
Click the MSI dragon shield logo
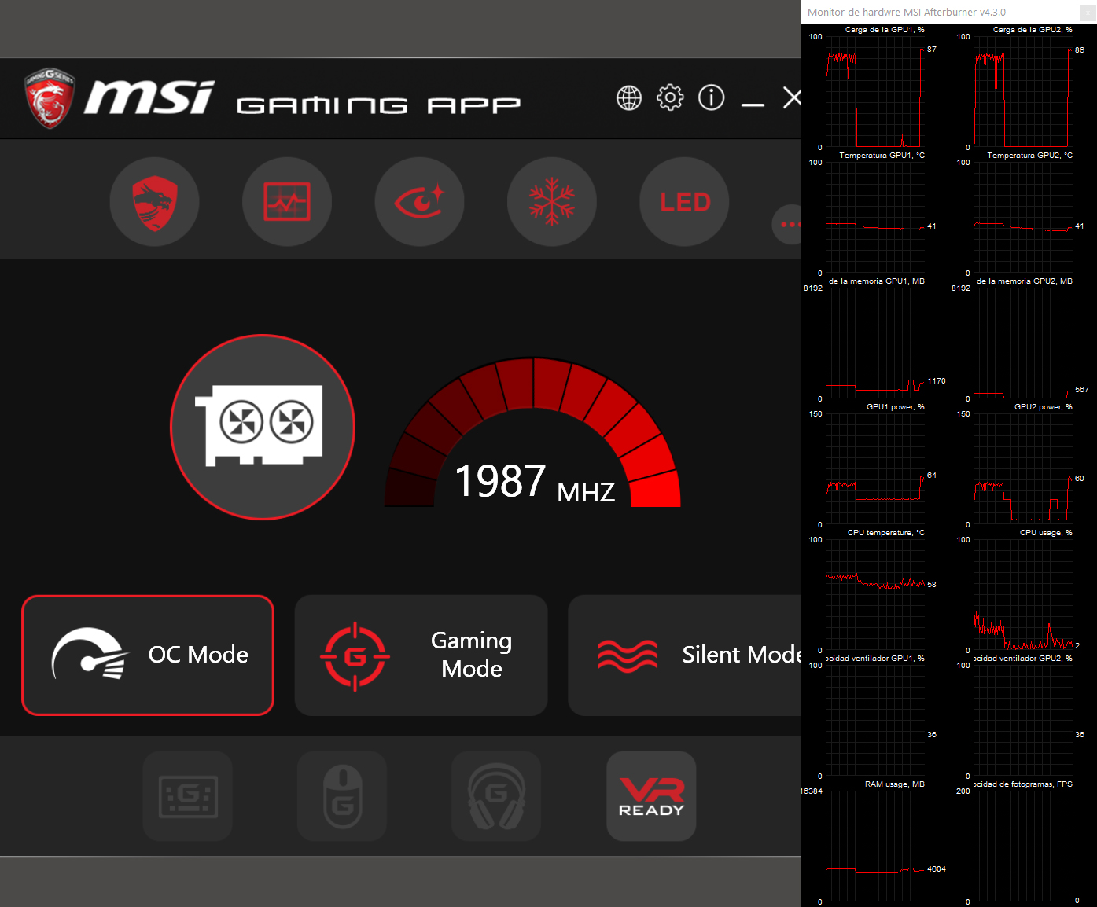click(x=50, y=97)
